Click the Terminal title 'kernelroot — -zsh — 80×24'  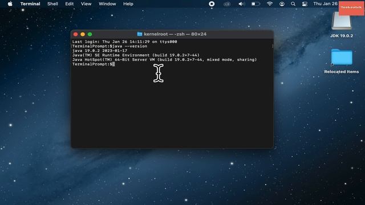pyautogui.click(x=175, y=34)
